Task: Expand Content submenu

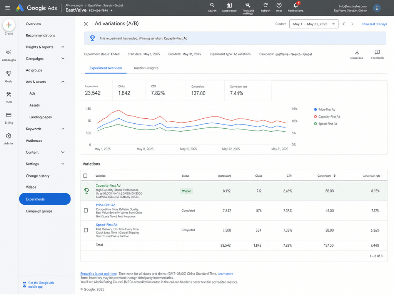Action: 63,152
